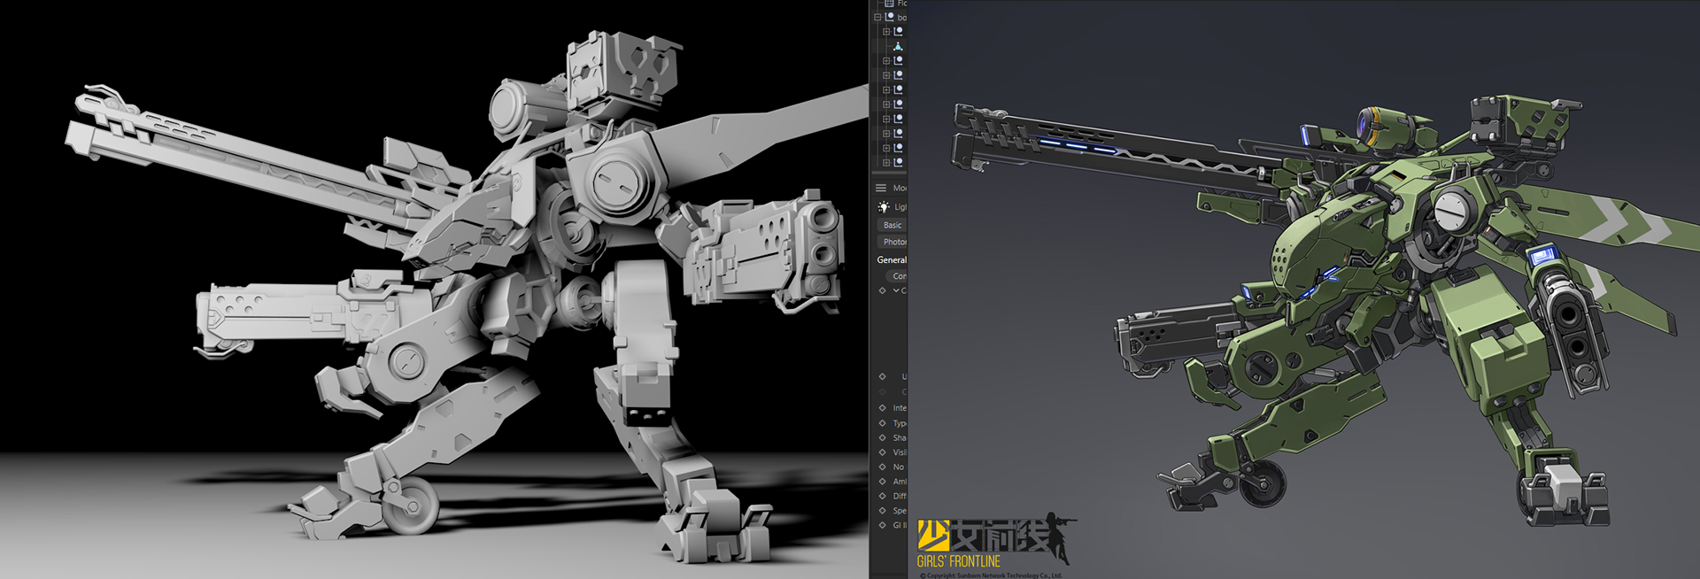Open the Mode menu
1700x579 pixels.
click(900, 188)
